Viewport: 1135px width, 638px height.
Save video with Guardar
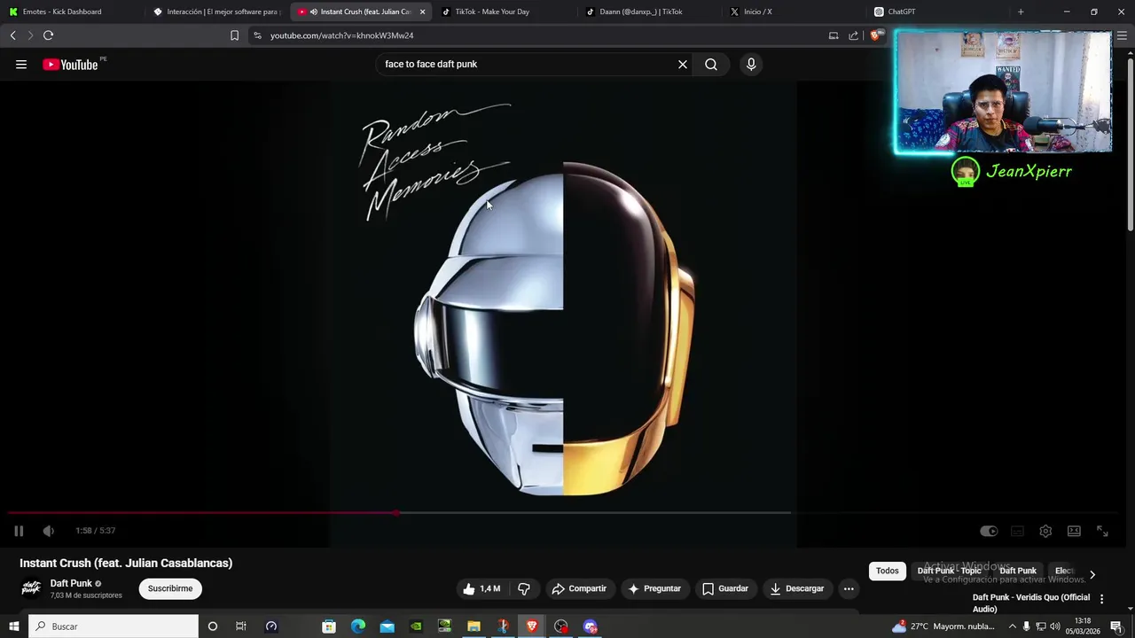pyautogui.click(x=725, y=588)
